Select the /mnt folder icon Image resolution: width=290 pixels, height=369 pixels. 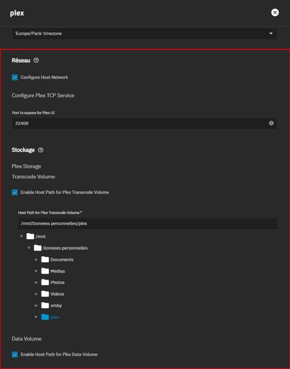tap(30, 236)
